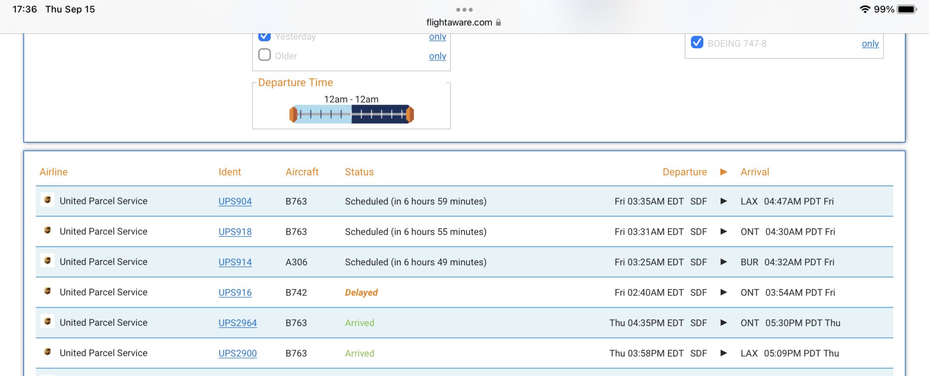
Task: Click the arrow icon in the UPS918 row
Action: pyautogui.click(x=723, y=231)
